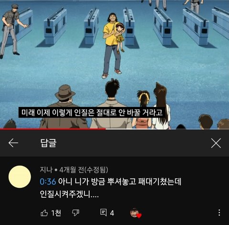Go back using the left arrow icon
This screenshot has height=225, width=229.
[13, 143]
